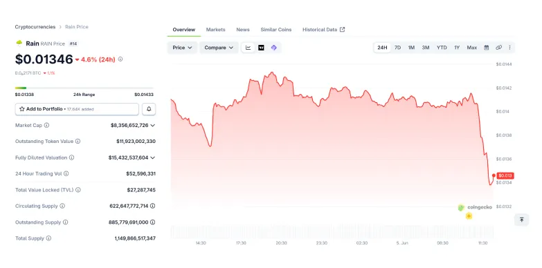Screen dimensions: 542x268
Task: Click info icon next to Total Value Locked
Action: point(78,190)
